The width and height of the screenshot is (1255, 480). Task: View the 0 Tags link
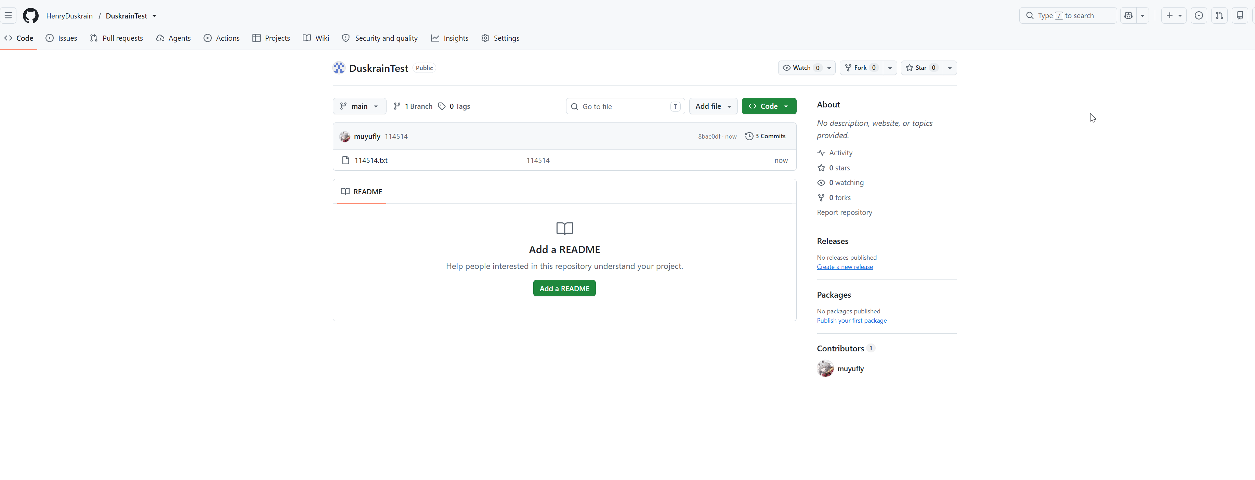tap(454, 106)
